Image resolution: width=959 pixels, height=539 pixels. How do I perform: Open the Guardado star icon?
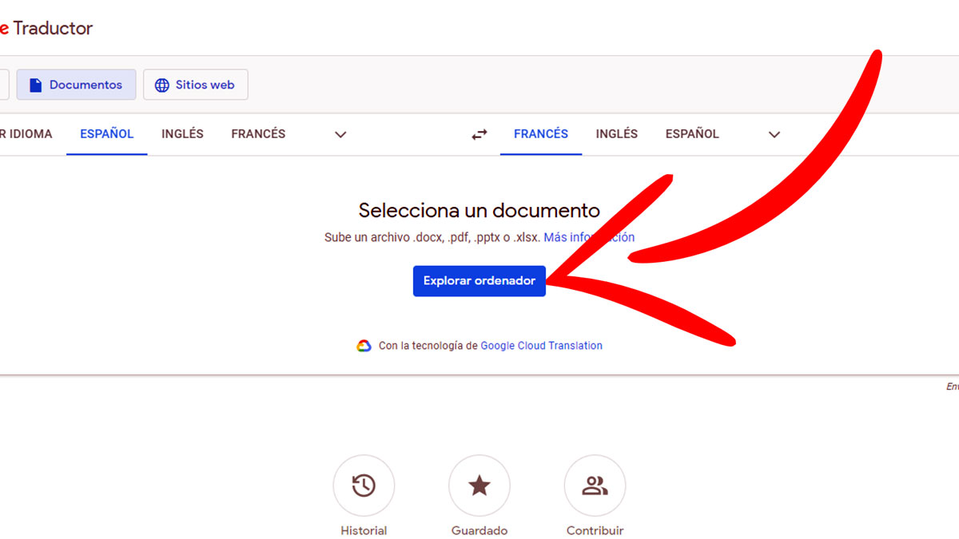(479, 485)
